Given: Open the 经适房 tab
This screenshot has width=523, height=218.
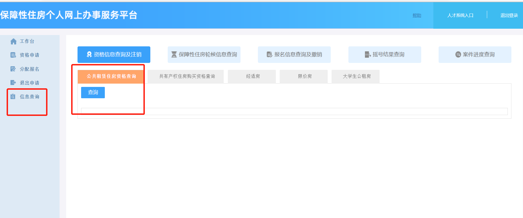Looking at the screenshot, I should tap(253, 76).
